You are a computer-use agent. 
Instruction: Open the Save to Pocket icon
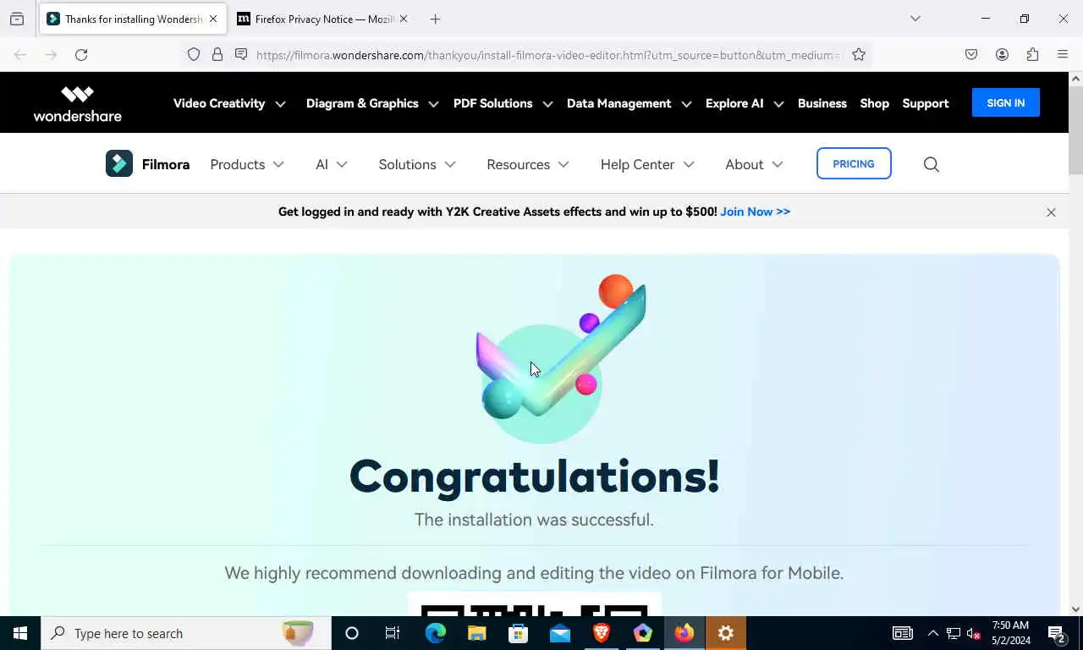tap(971, 55)
